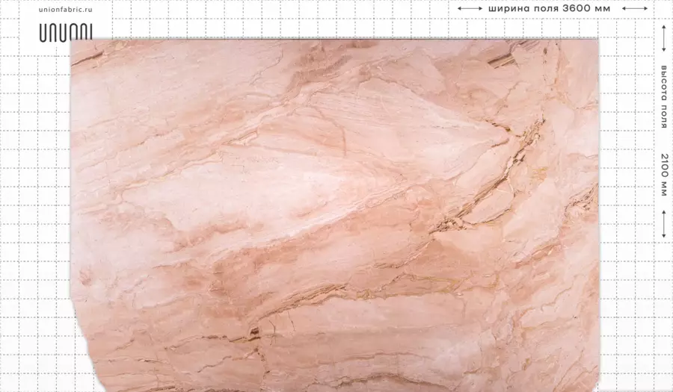Click the horizontal arrow right of "3600 мм"
This screenshot has width=673, height=392.
click(x=634, y=8)
